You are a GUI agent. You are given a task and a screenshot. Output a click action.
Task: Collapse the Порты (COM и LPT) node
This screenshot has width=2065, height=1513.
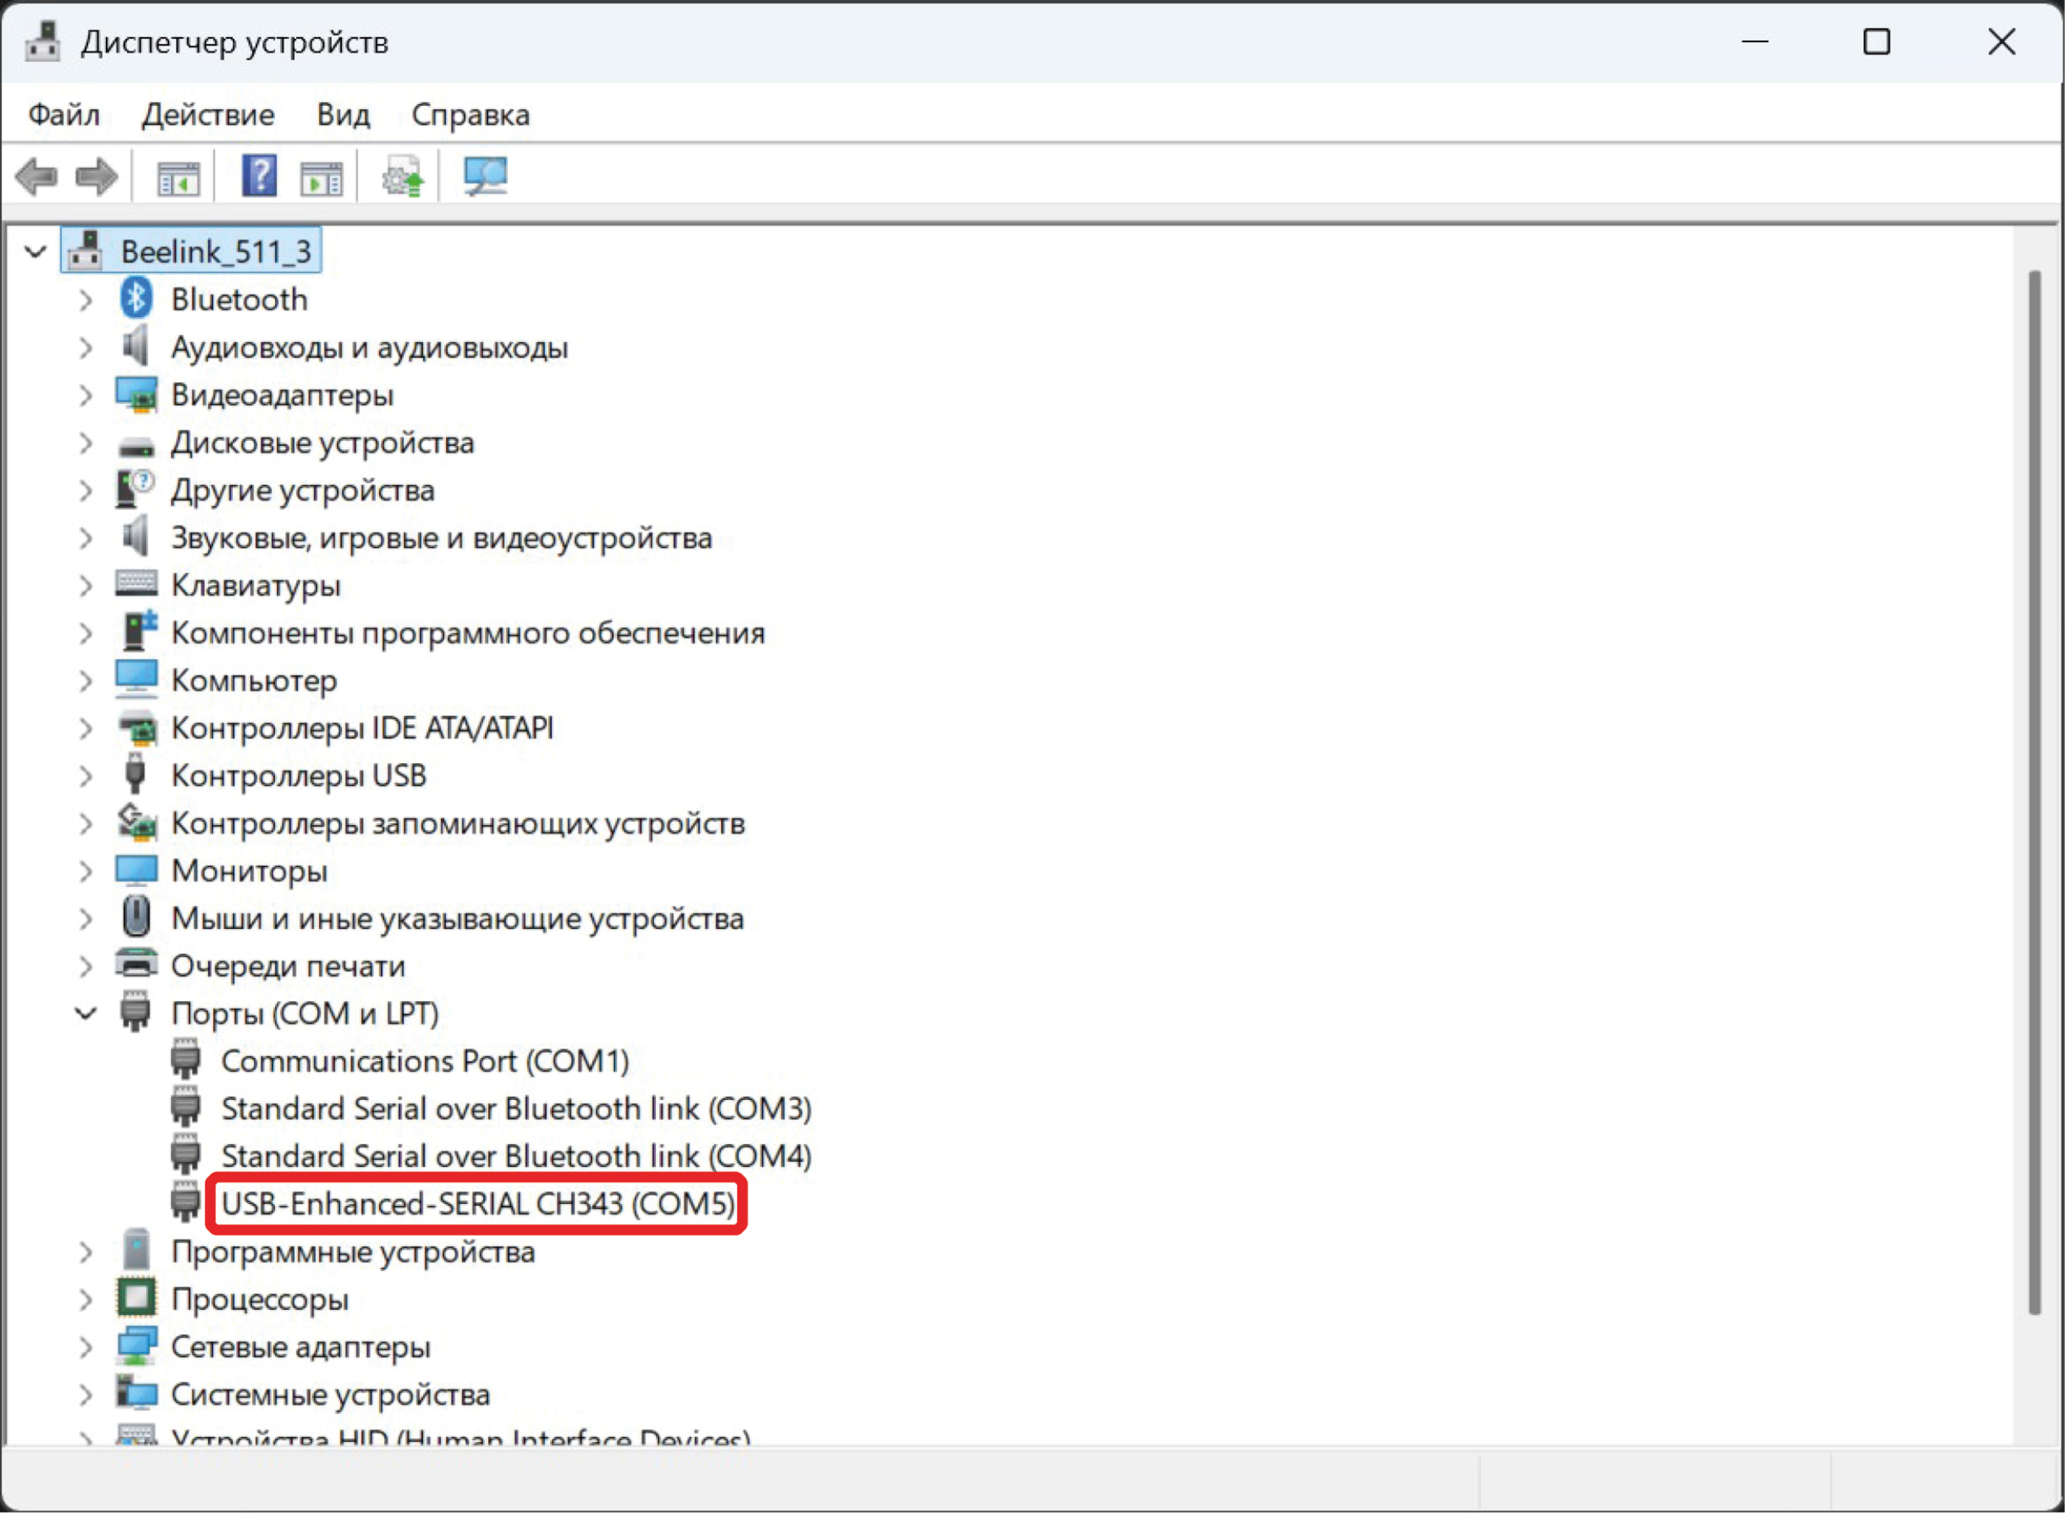[x=86, y=1014]
